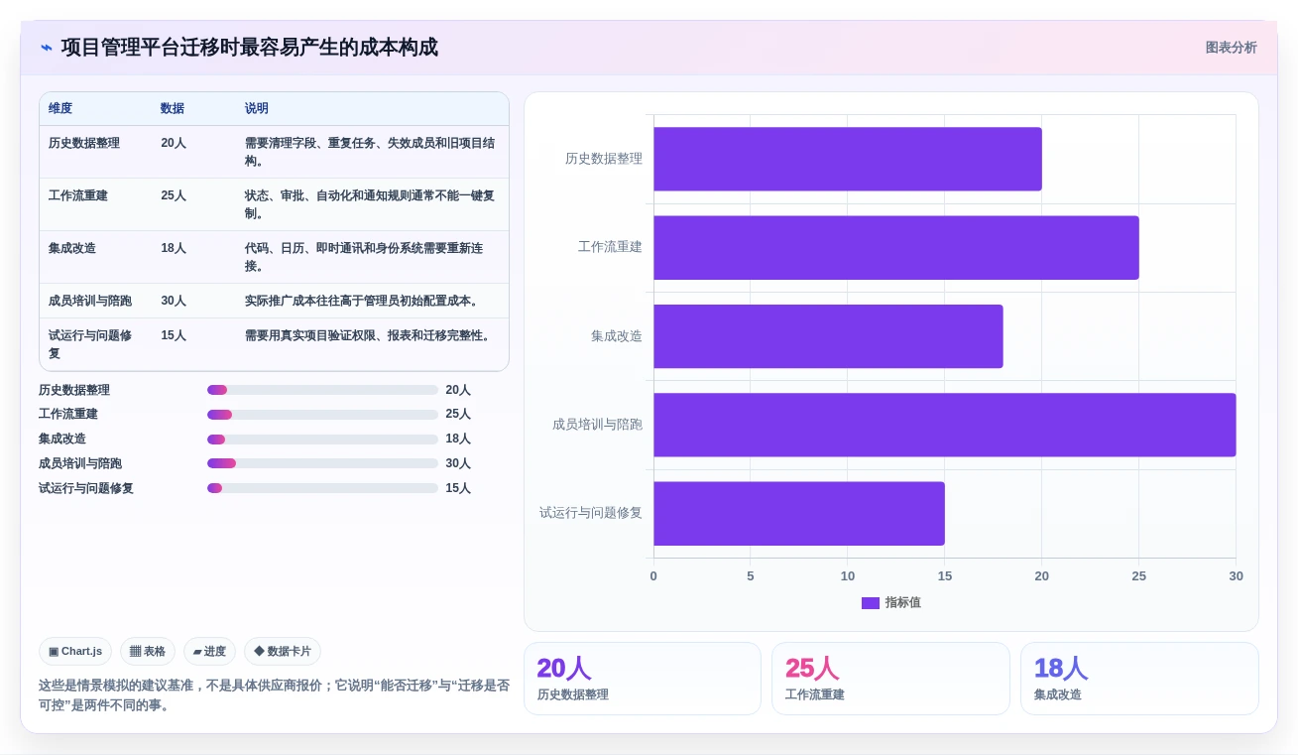
Task: Click the 试运行与问题修复 chart axis label
Action: tap(591, 513)
